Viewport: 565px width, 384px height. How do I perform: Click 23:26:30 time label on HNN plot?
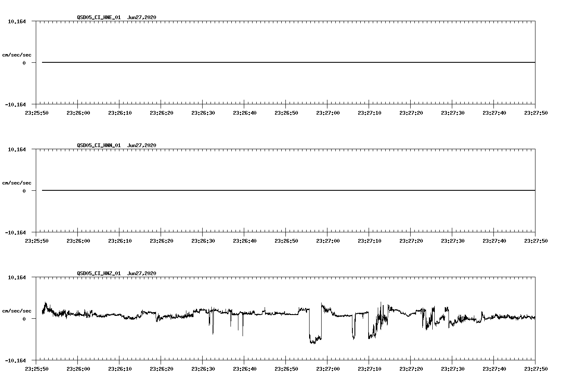pyautogui.click(x=203, y=241)
